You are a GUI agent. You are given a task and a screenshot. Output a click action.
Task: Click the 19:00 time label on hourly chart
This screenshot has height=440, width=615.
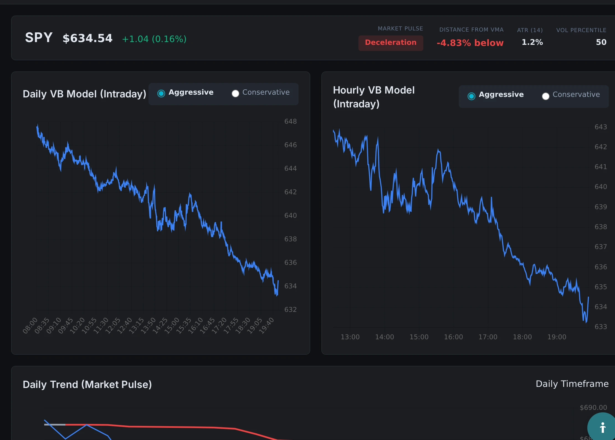click(557, 337)
